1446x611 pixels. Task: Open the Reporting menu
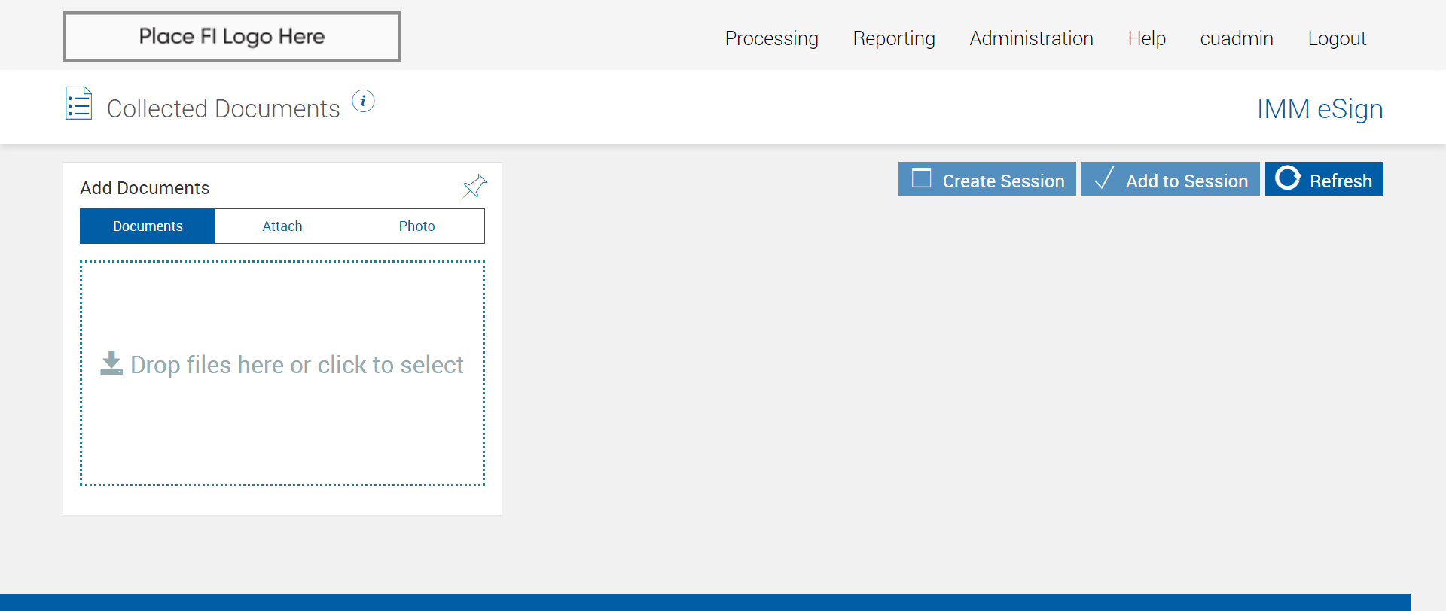[894, 38]
